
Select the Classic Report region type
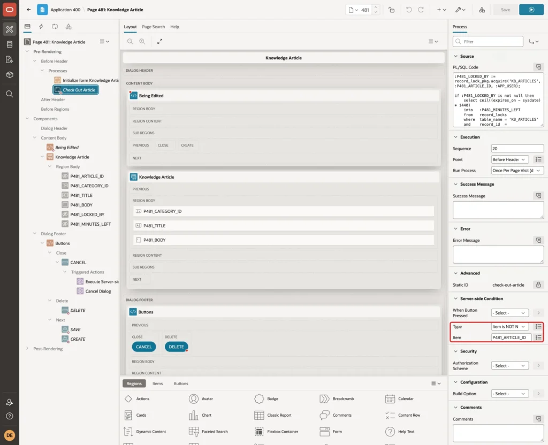pyautogui.click(x=273, y=415)
